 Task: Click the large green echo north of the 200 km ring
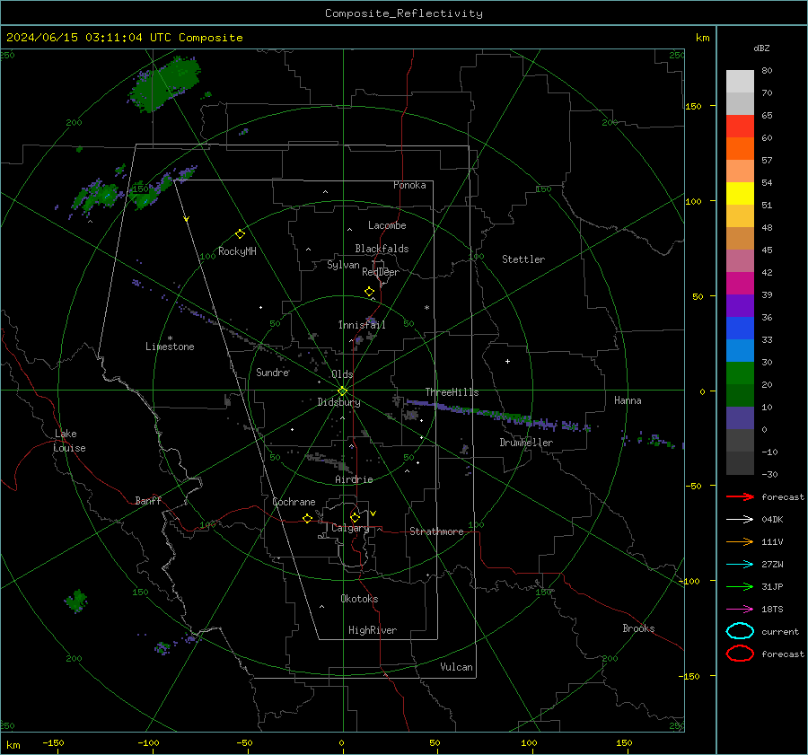164,84
